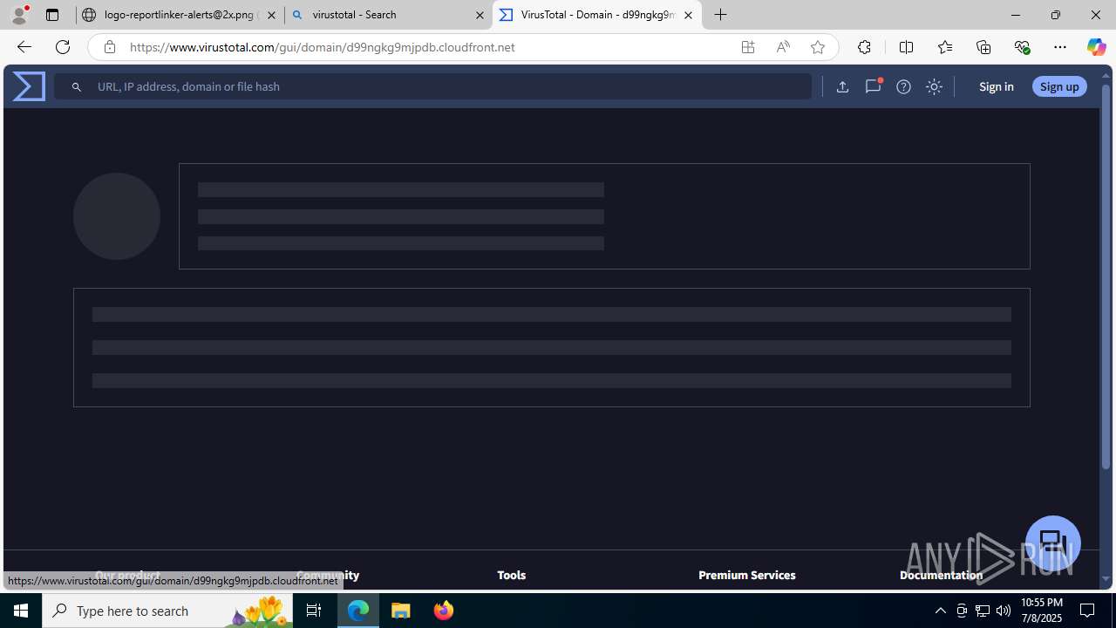Click the Premium Services footer heading
Viewport: 1116px width, 628px height.
[747, 575]
